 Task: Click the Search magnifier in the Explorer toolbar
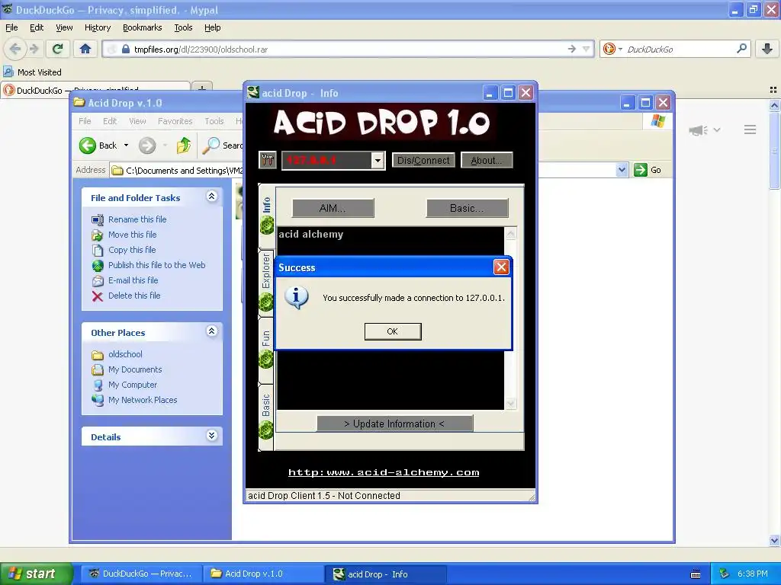point(211,145)
